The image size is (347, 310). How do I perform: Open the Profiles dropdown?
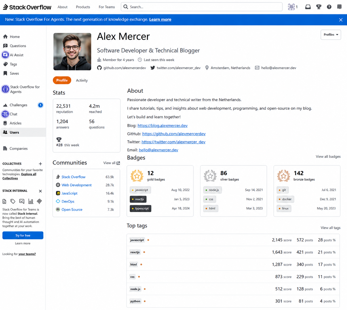(331, 35)
